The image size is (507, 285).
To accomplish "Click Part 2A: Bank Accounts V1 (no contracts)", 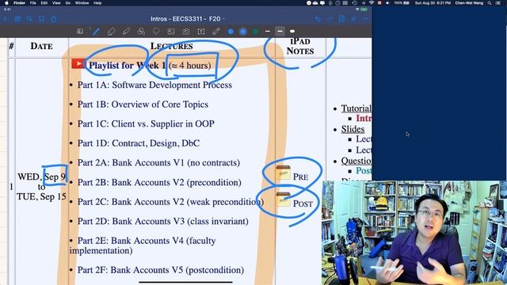I will pos(158,162).
